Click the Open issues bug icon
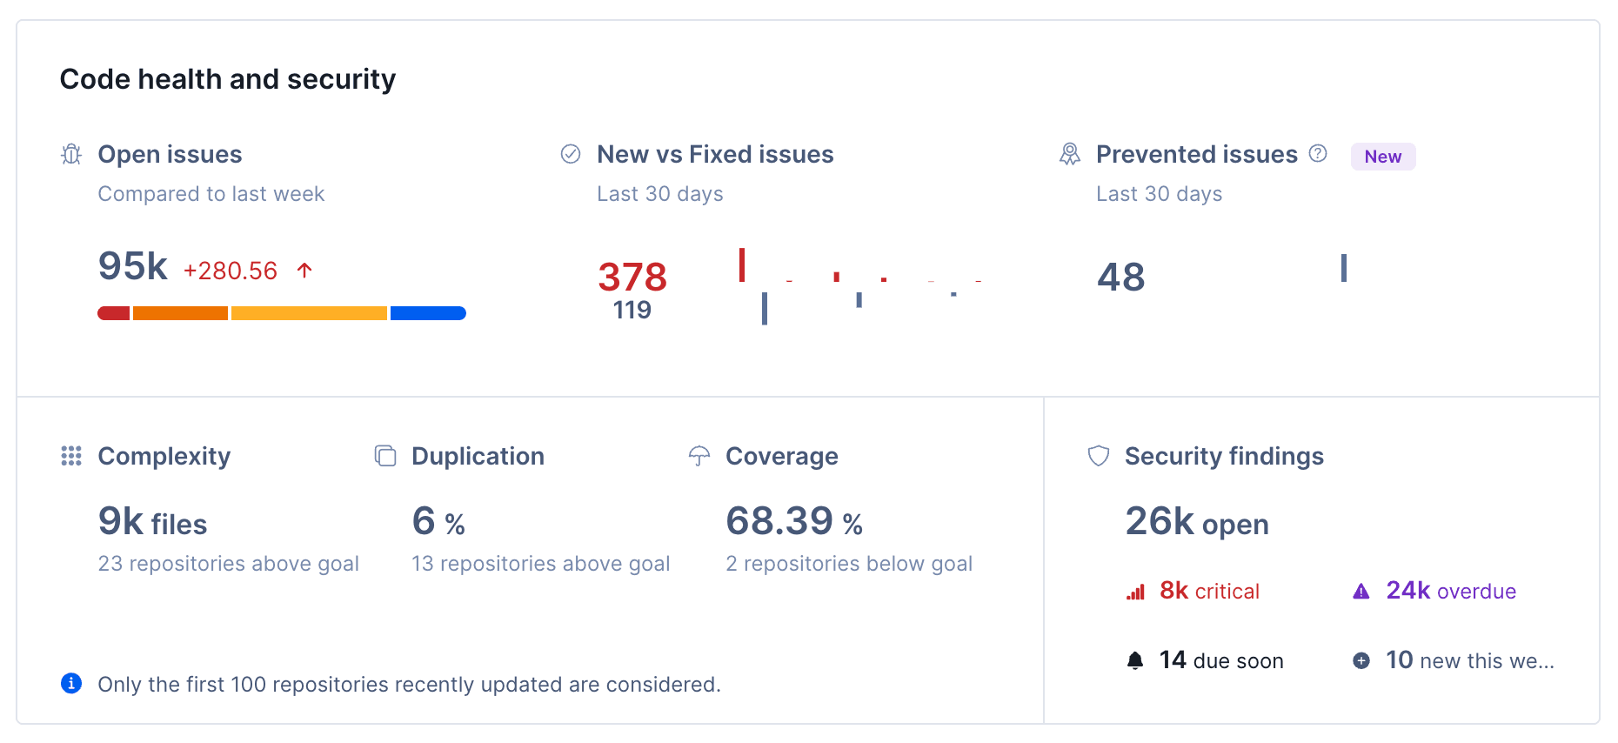The width and height of the screenshot is (1618, 743). pyautogui.click(x=71, y=154)
